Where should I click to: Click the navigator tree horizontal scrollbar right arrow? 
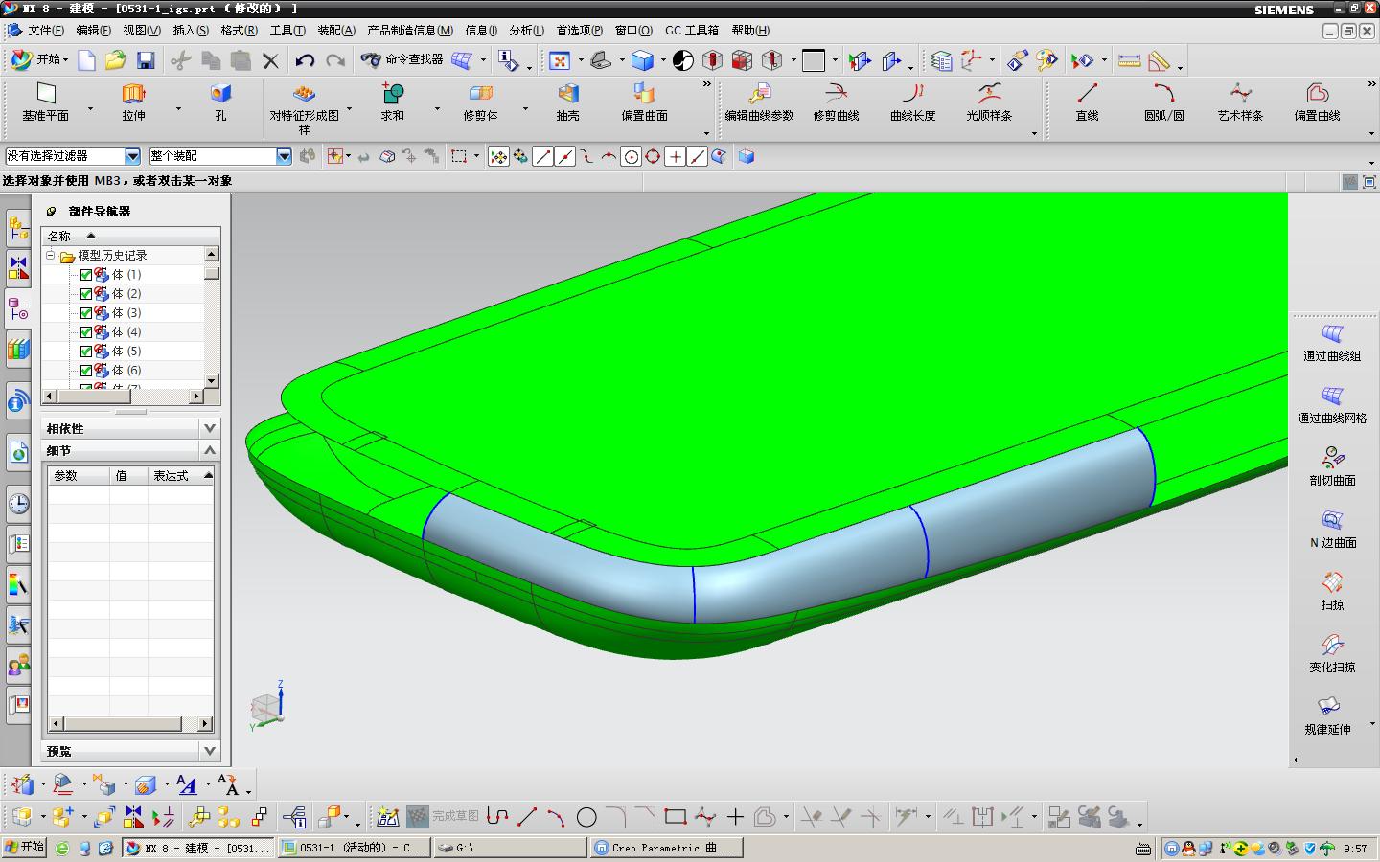point(196,396)
